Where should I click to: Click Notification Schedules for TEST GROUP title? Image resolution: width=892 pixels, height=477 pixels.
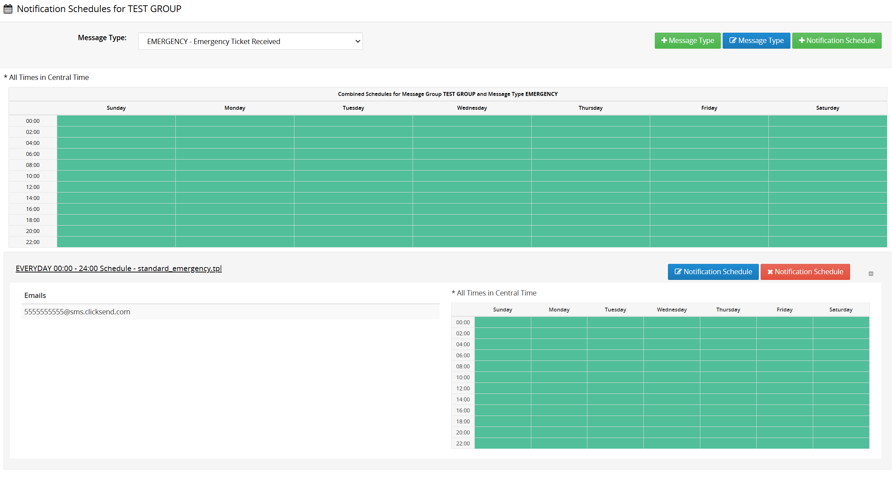(99, 9)
